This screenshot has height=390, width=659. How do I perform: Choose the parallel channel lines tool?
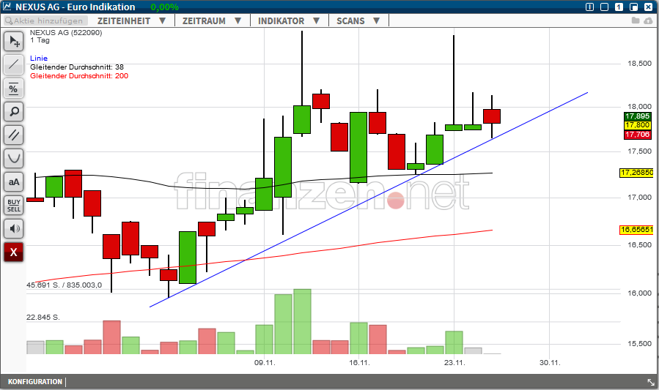click(x=14, y=135)
